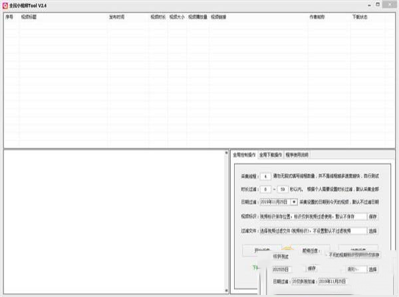Click the log panel scroll-up arrow
Screen dimensions: 399x297
click(226, 153)
